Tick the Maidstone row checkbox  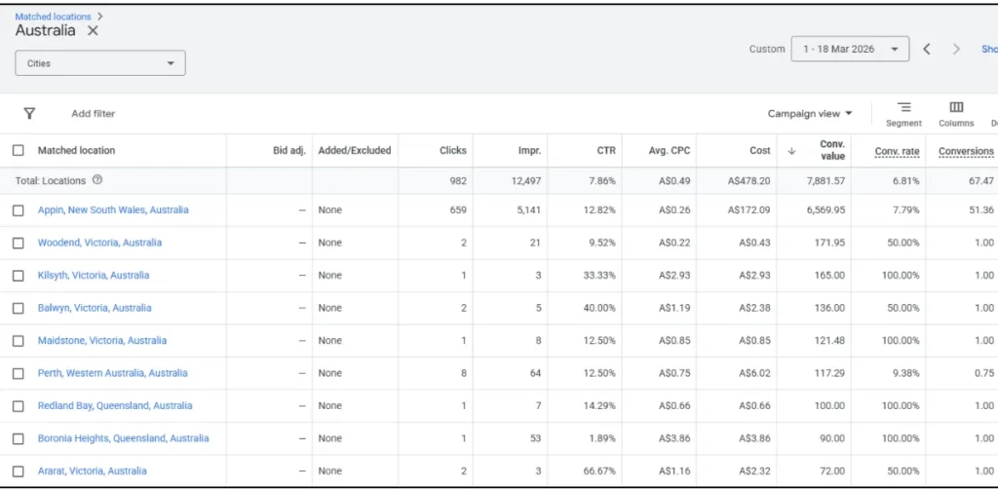click(x=19, y=340)
